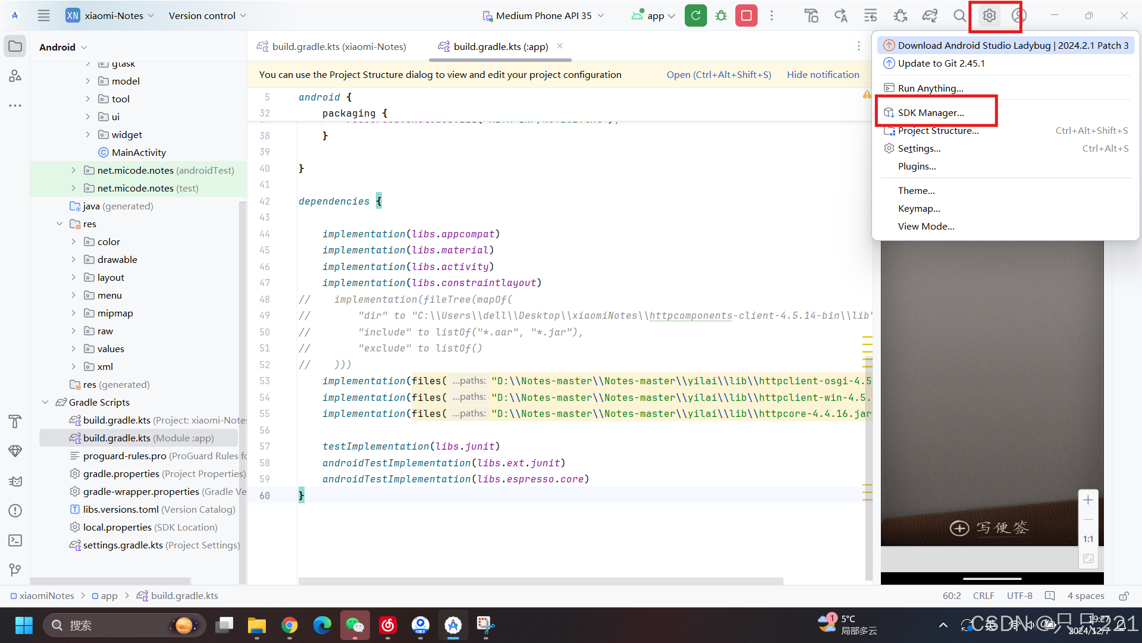This screenshot has height=643, width=1142.
Task: Switch to build.gradle.kts (xiaomi-Notes) tab
Action: pyautogui.click(x=339, y=47)
